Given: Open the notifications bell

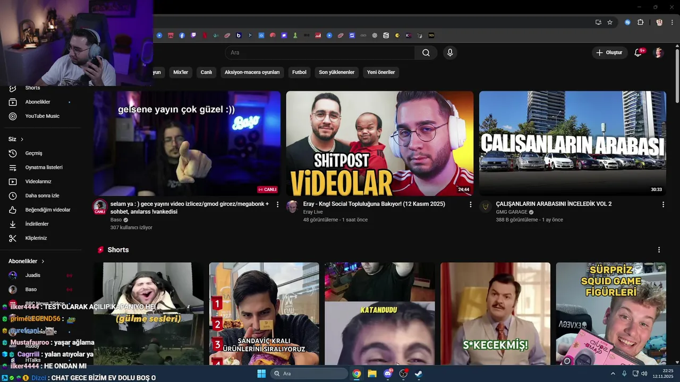Looking at the screenshot, I should pos(638,53).
